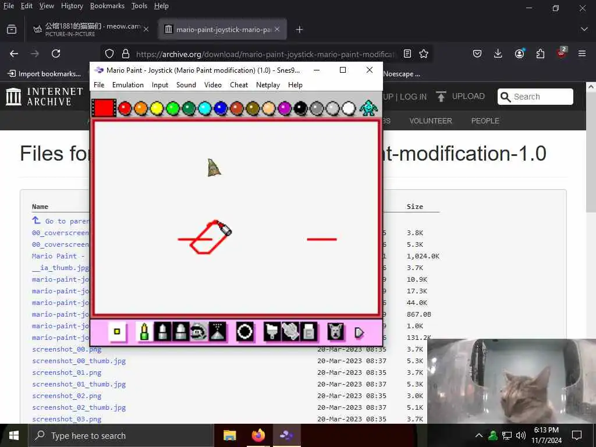596x447 pixels.
Task: Click Import bookmarks button
Action: tap(44, 74)
